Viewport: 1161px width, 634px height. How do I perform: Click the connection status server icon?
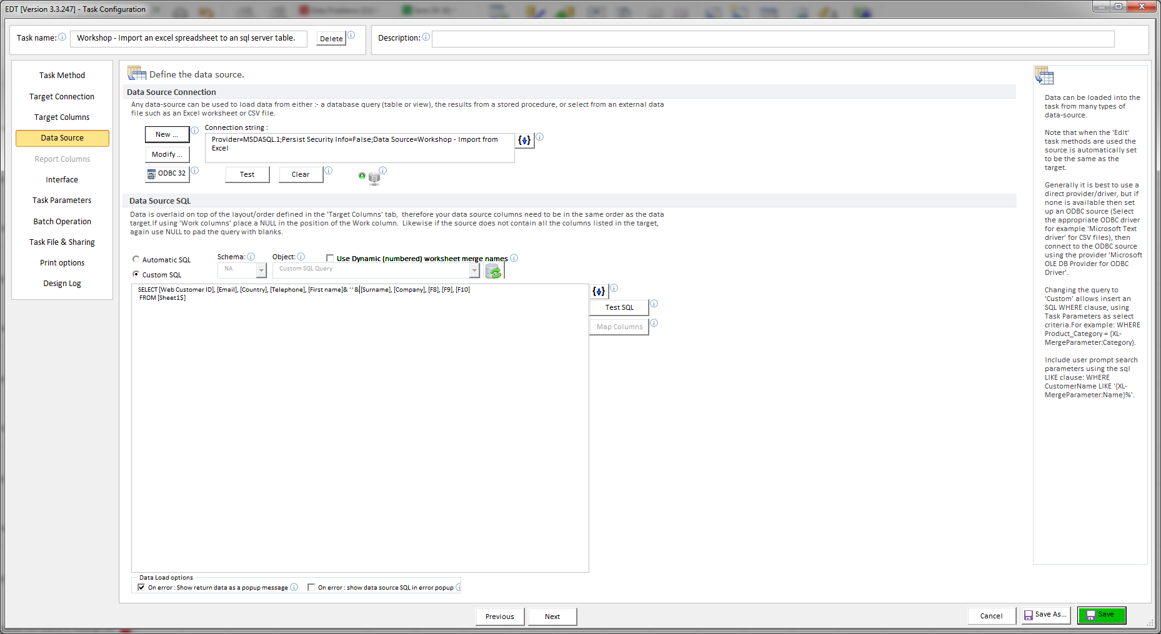(x=374, y=179)
